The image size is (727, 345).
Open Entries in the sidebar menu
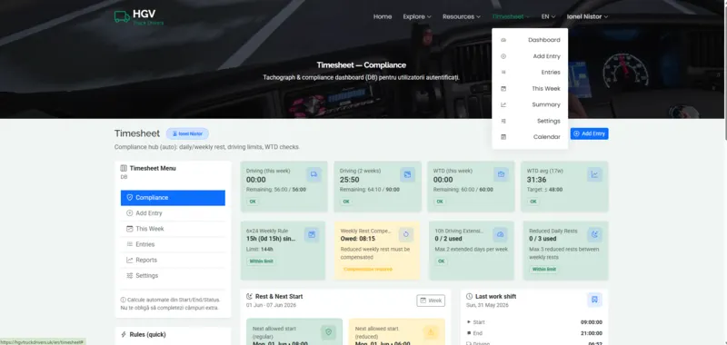(x=173, y=244)
